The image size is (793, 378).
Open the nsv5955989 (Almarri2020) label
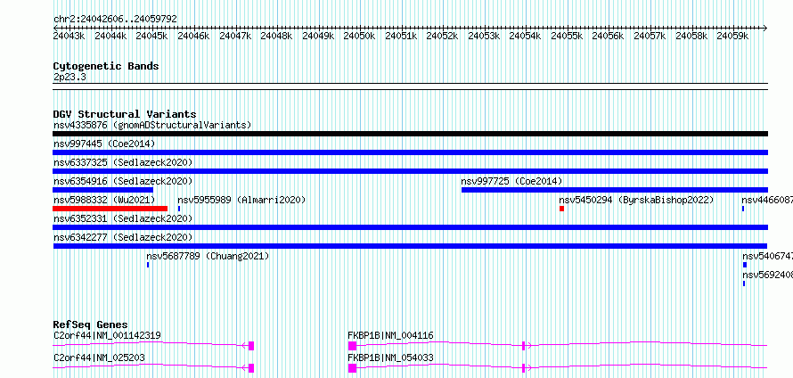[241, 200]
